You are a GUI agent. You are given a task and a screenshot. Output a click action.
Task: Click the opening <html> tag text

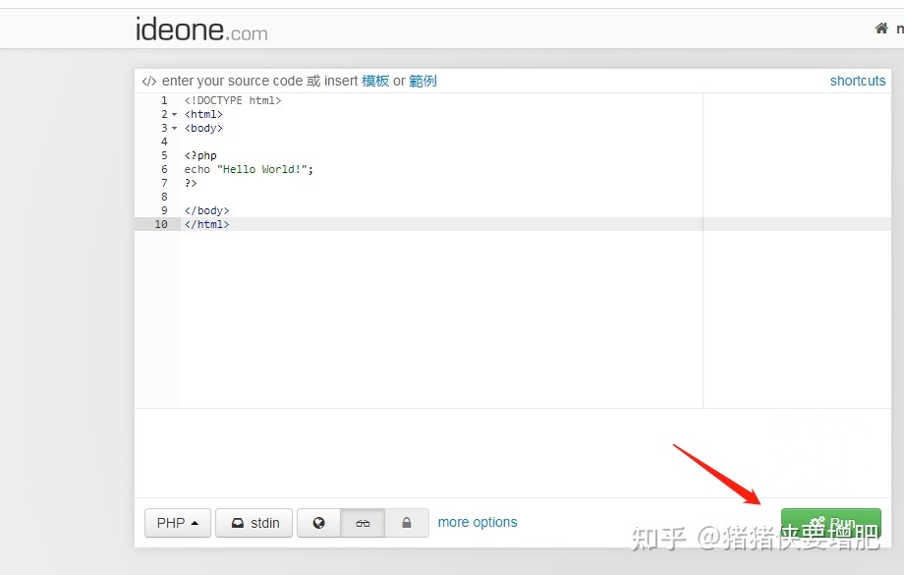pyautogui.click(x=203, y=114)
